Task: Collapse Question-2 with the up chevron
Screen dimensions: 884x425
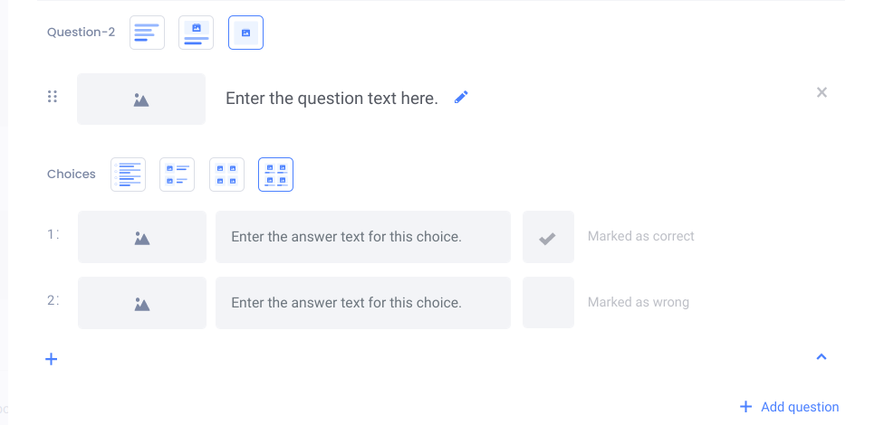Action: coord(822,357)
